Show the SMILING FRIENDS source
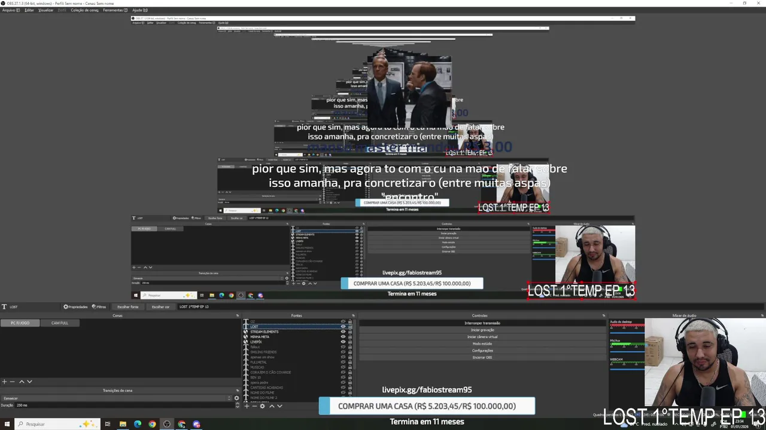 344,352
